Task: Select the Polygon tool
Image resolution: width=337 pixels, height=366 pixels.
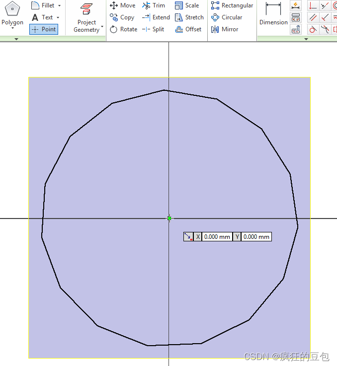Action: pos(12,14)
